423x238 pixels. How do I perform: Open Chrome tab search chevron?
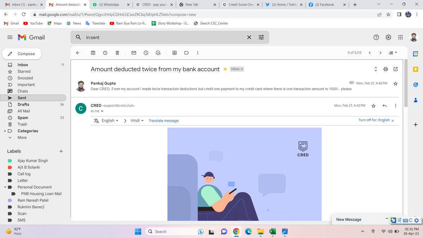379,4
